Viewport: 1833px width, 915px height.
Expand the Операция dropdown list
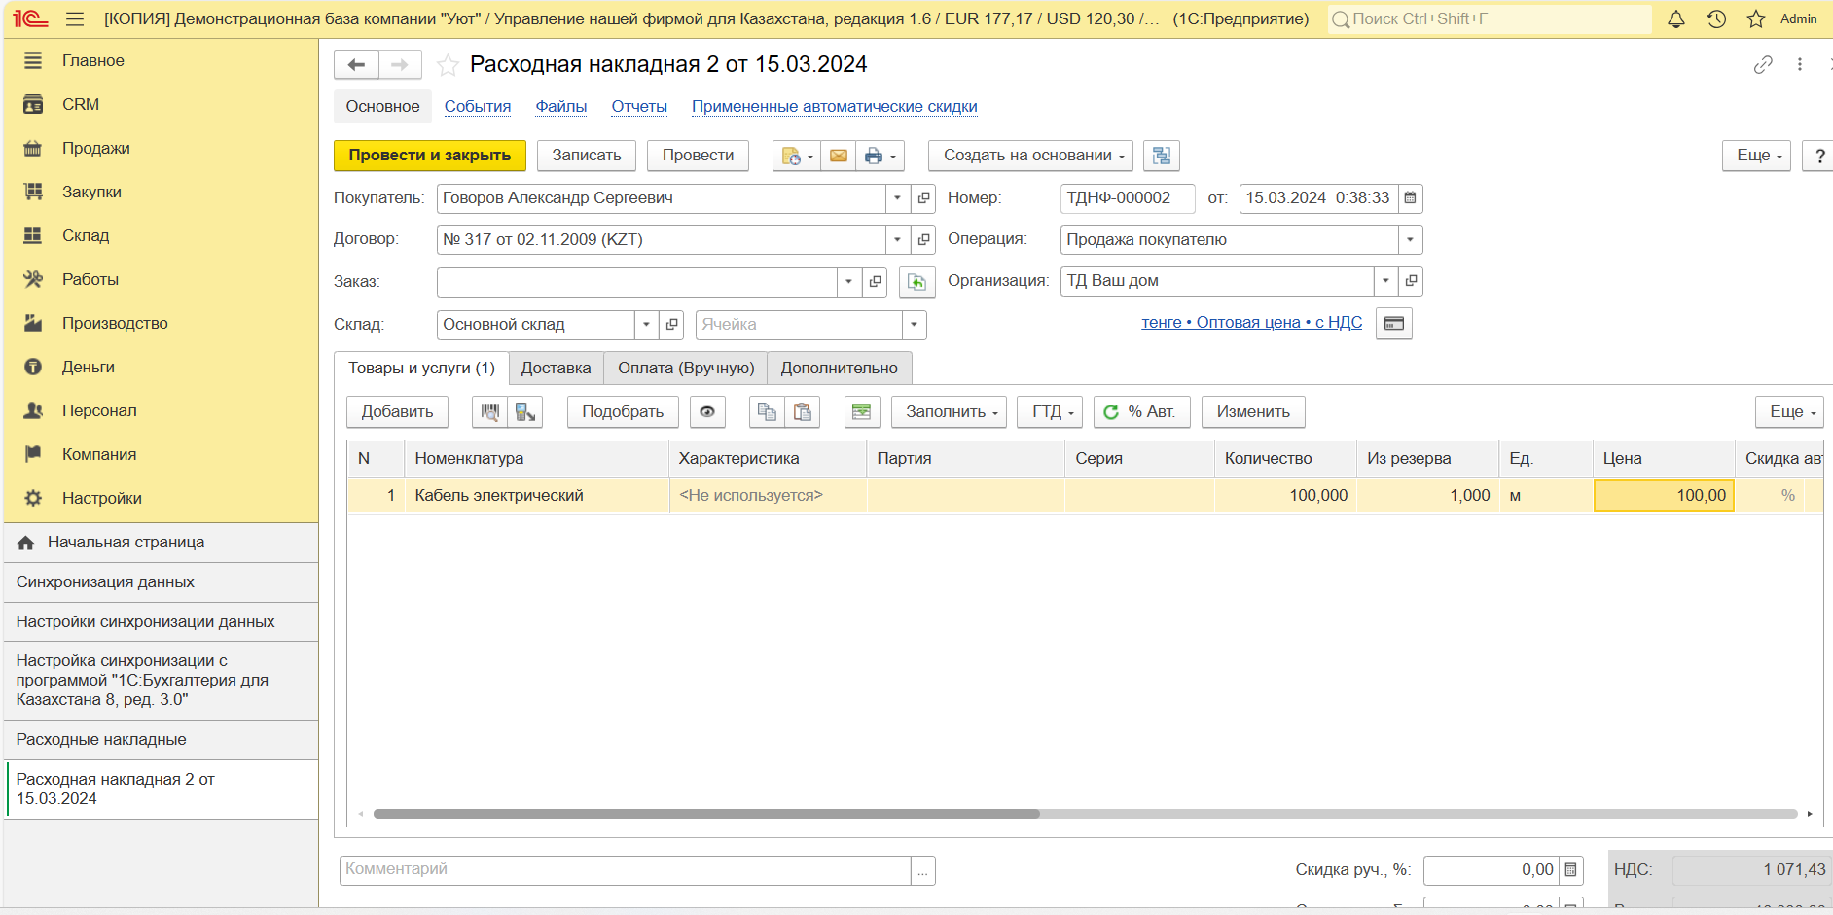1410,240
